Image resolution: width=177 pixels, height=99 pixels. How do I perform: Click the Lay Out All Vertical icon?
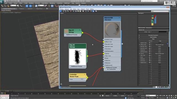[86, 11]
